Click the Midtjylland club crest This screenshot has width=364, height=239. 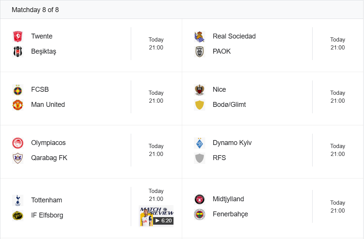coord(200,199)
